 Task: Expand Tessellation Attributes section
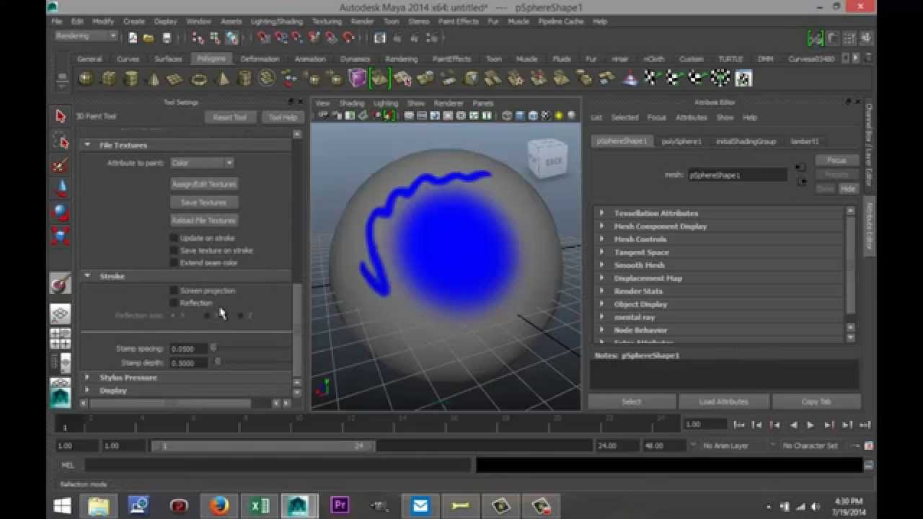(601, 213)
